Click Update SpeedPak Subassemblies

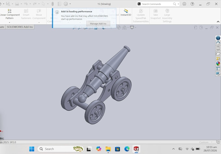(141, 16)
